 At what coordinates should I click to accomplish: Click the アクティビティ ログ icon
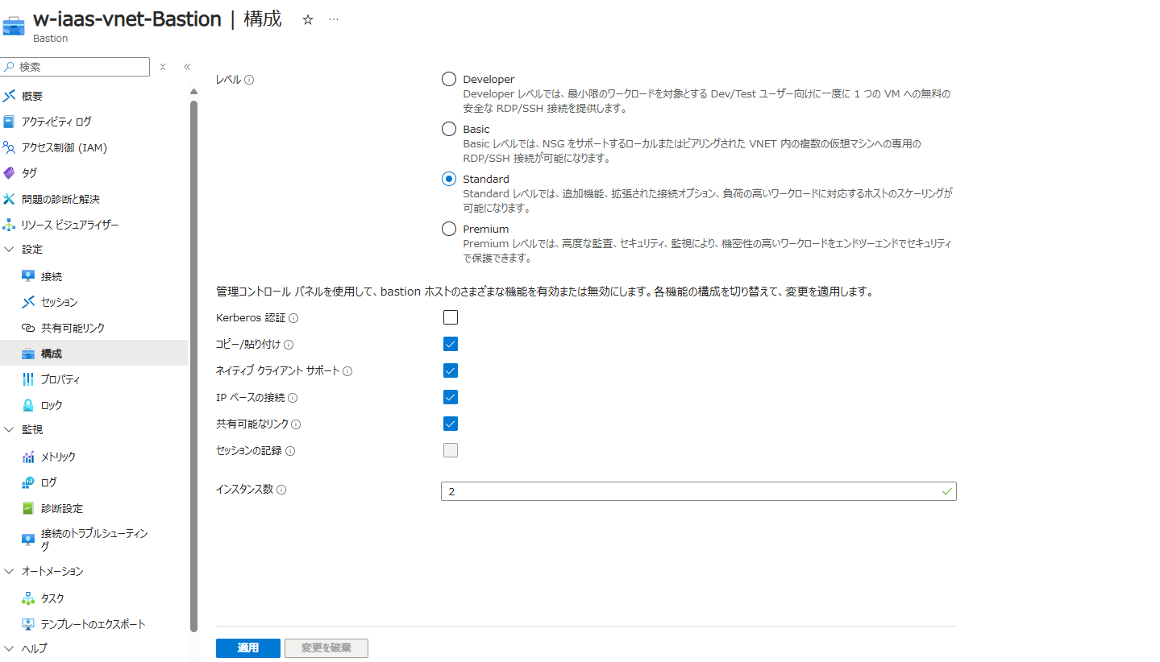(x=9, y=122)
